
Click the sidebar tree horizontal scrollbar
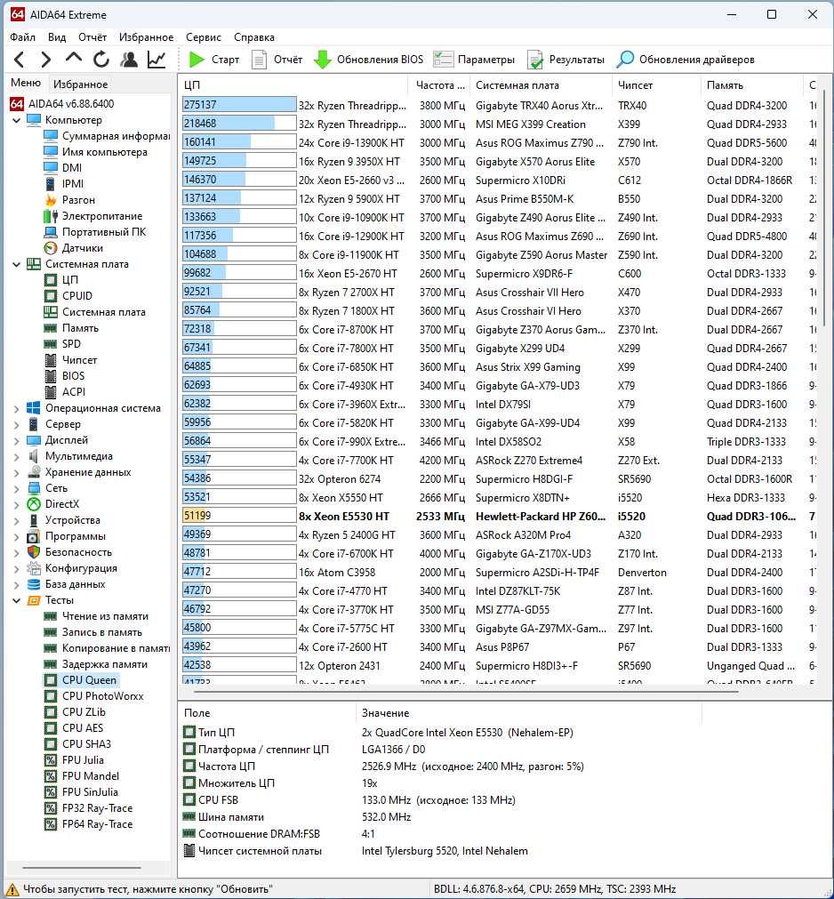82,868
